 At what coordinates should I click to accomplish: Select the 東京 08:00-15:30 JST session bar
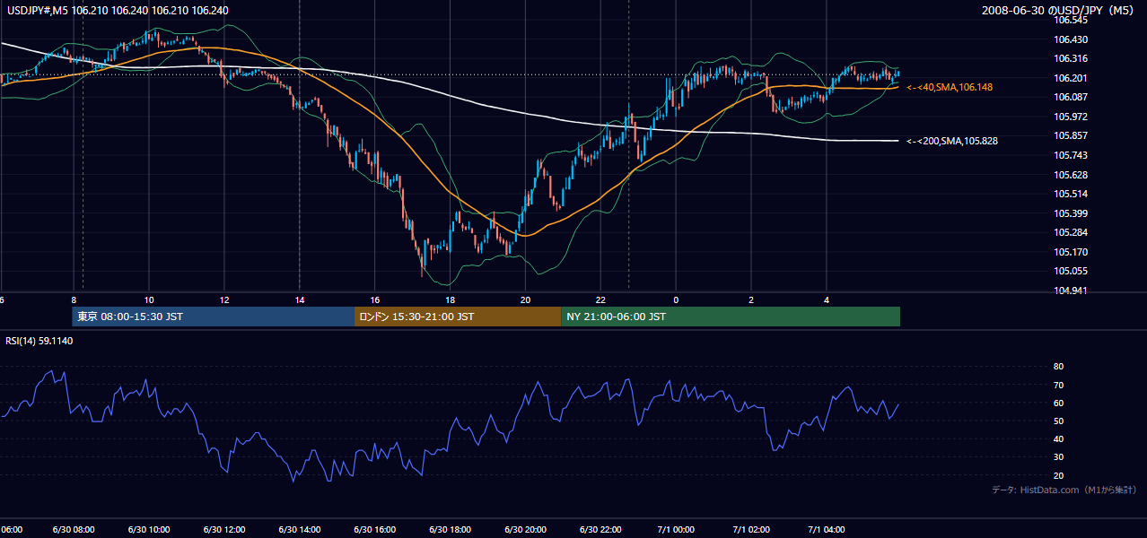[x=214, y=317]
